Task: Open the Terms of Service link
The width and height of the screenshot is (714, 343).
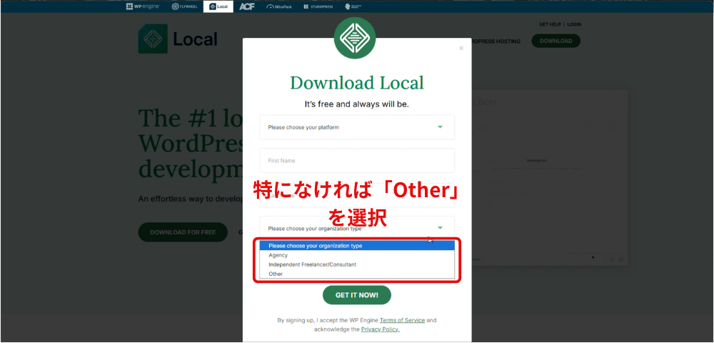Action: tap(402, 320)
